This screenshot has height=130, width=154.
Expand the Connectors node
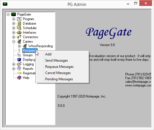14,37
